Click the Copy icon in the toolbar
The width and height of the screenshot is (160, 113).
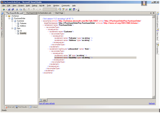[20, 9]
